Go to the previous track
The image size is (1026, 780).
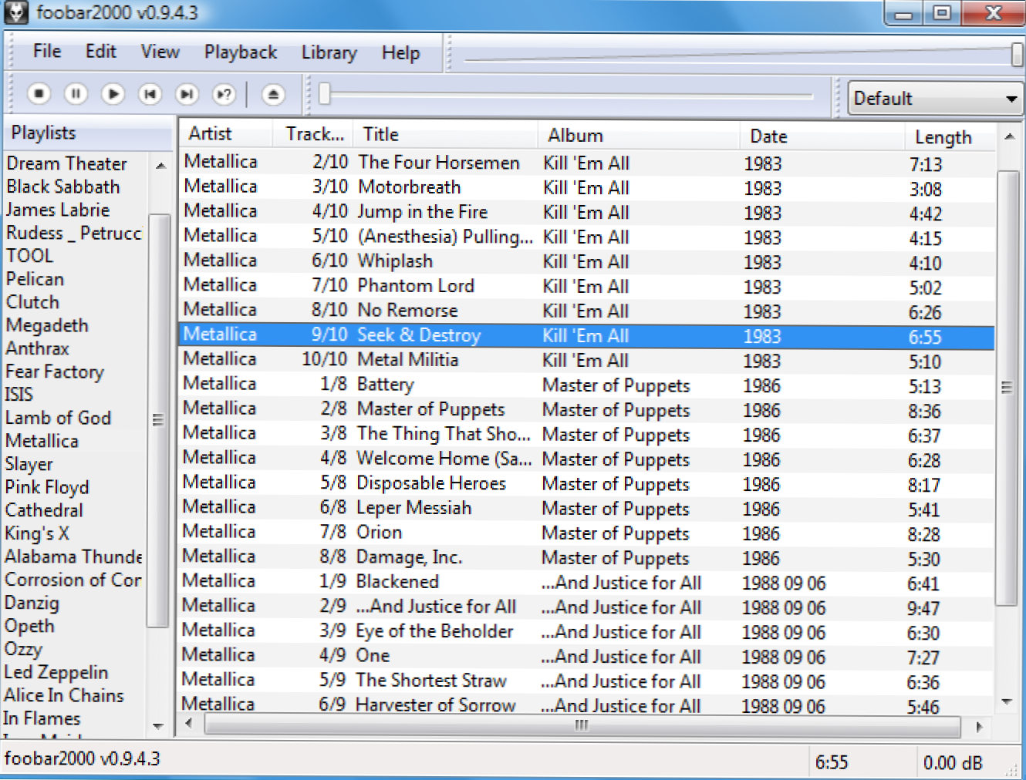pyautogui.click(x=150, y=94)
